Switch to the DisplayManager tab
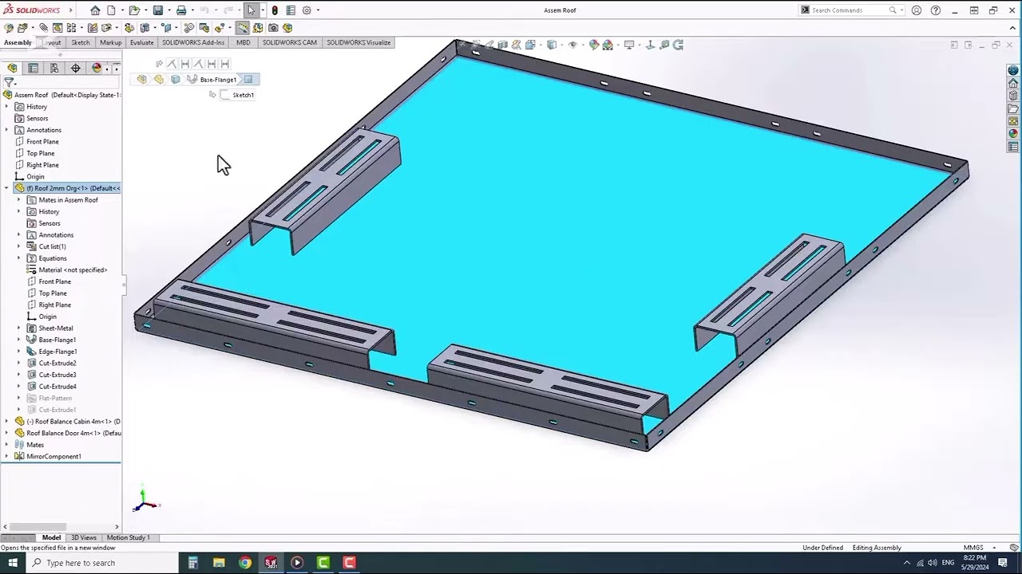 (97, 69)
